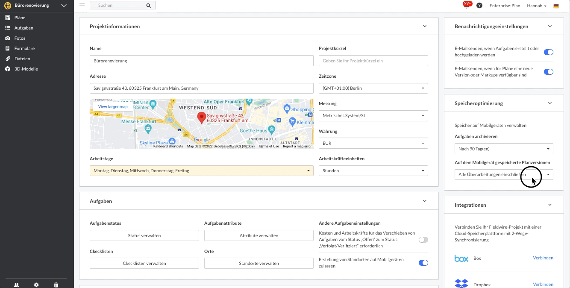Open the Währung EUR dropdown
This screenshot has width=570, height=288.
(373, 143)
